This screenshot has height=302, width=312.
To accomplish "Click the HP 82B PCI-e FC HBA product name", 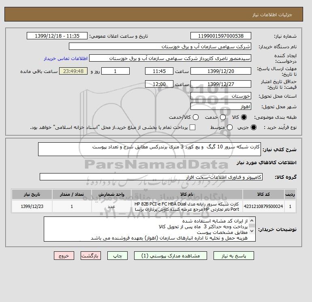I will [187, 207].
